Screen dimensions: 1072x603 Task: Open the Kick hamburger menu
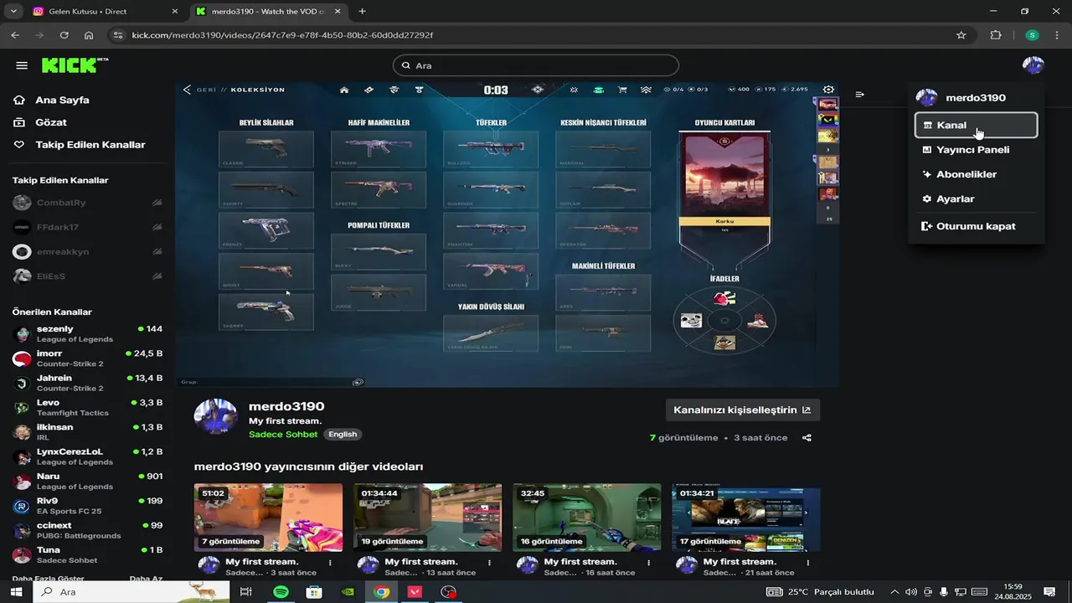coord(22,65)
